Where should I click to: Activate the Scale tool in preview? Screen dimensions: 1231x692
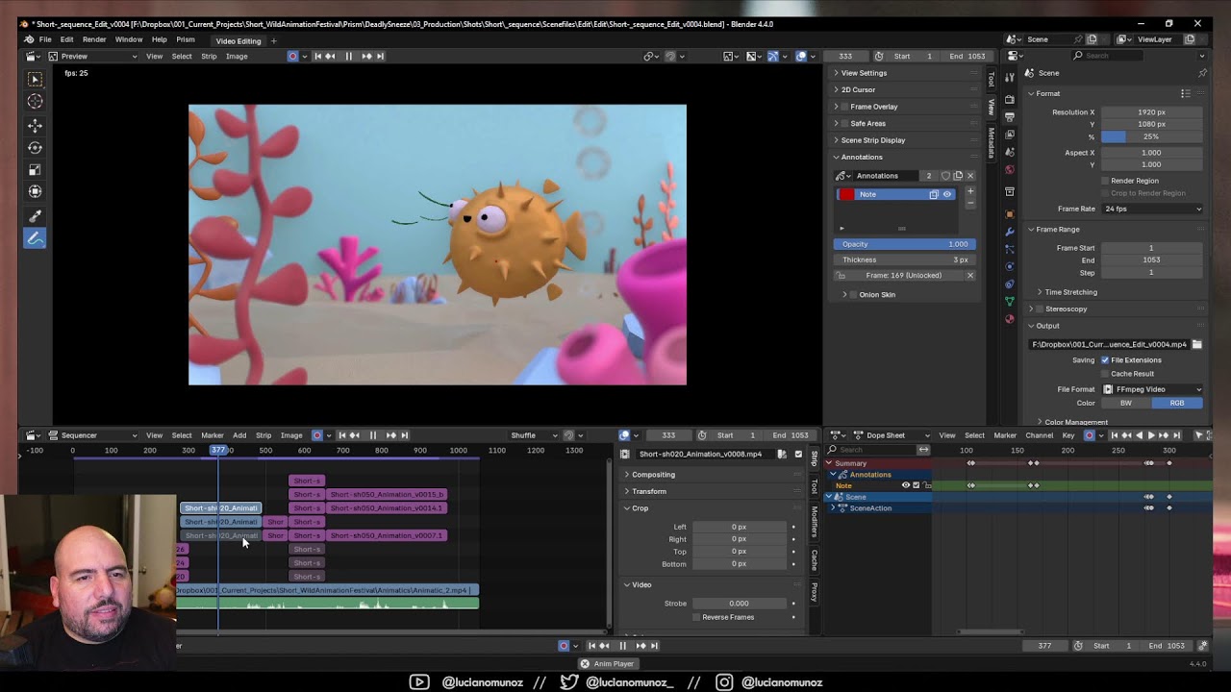pyautogui.click(x=35, y=170)
